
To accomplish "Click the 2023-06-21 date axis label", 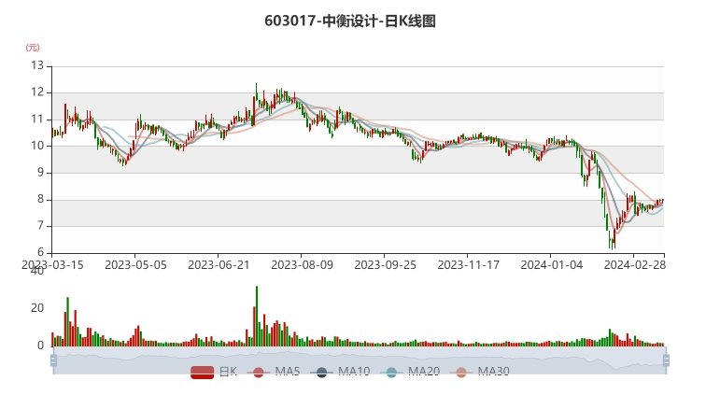I will (219, 265).
